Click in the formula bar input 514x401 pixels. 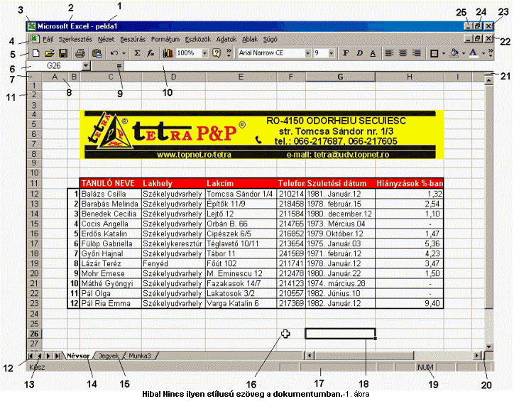coord(308,66)
